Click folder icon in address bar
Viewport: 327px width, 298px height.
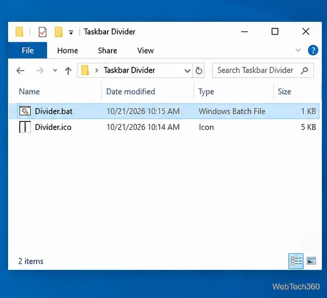click(x=85, y=70)
